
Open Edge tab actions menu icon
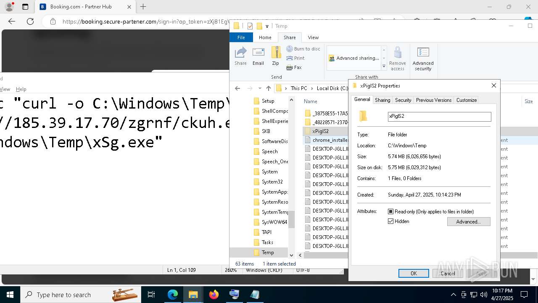25,7
